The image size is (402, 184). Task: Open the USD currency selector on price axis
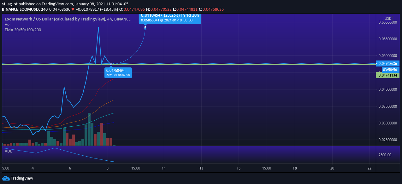coord(388,19)
